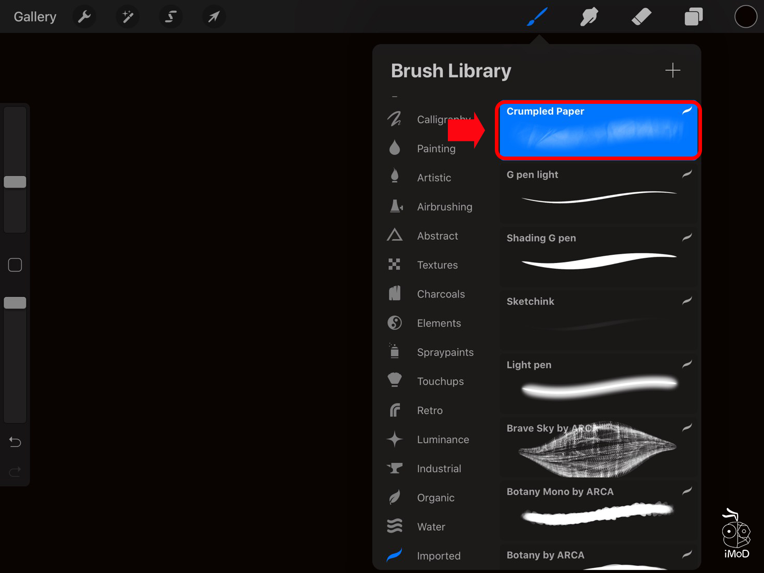Image resolution: width=764 pixels, height=573 pixels.
Task: Select the Airbrushing brush category
Action: (444, 206)
